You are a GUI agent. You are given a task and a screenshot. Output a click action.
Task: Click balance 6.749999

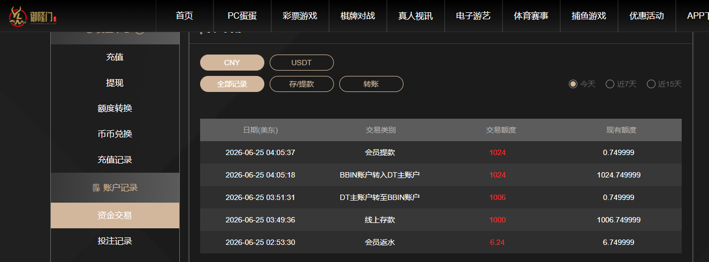coord(619,242)
